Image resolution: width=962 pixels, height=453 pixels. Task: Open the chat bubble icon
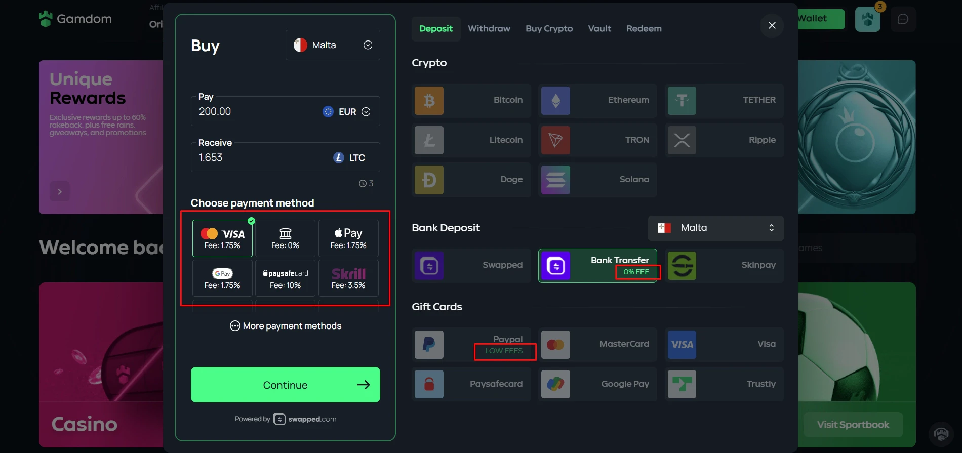903,19
